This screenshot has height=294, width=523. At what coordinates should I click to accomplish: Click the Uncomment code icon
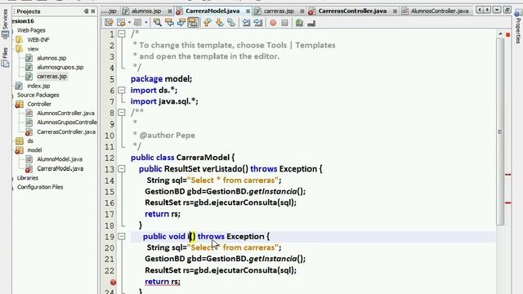(311, 23)
